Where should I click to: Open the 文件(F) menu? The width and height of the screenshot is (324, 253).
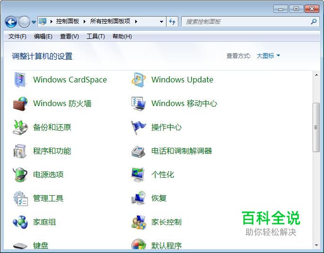(x=18, y=36)
